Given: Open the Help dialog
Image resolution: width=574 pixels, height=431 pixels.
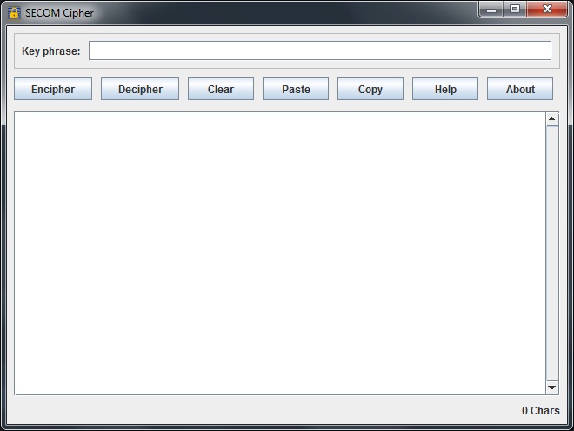Looking at the screenshot, I should [445, 89].
